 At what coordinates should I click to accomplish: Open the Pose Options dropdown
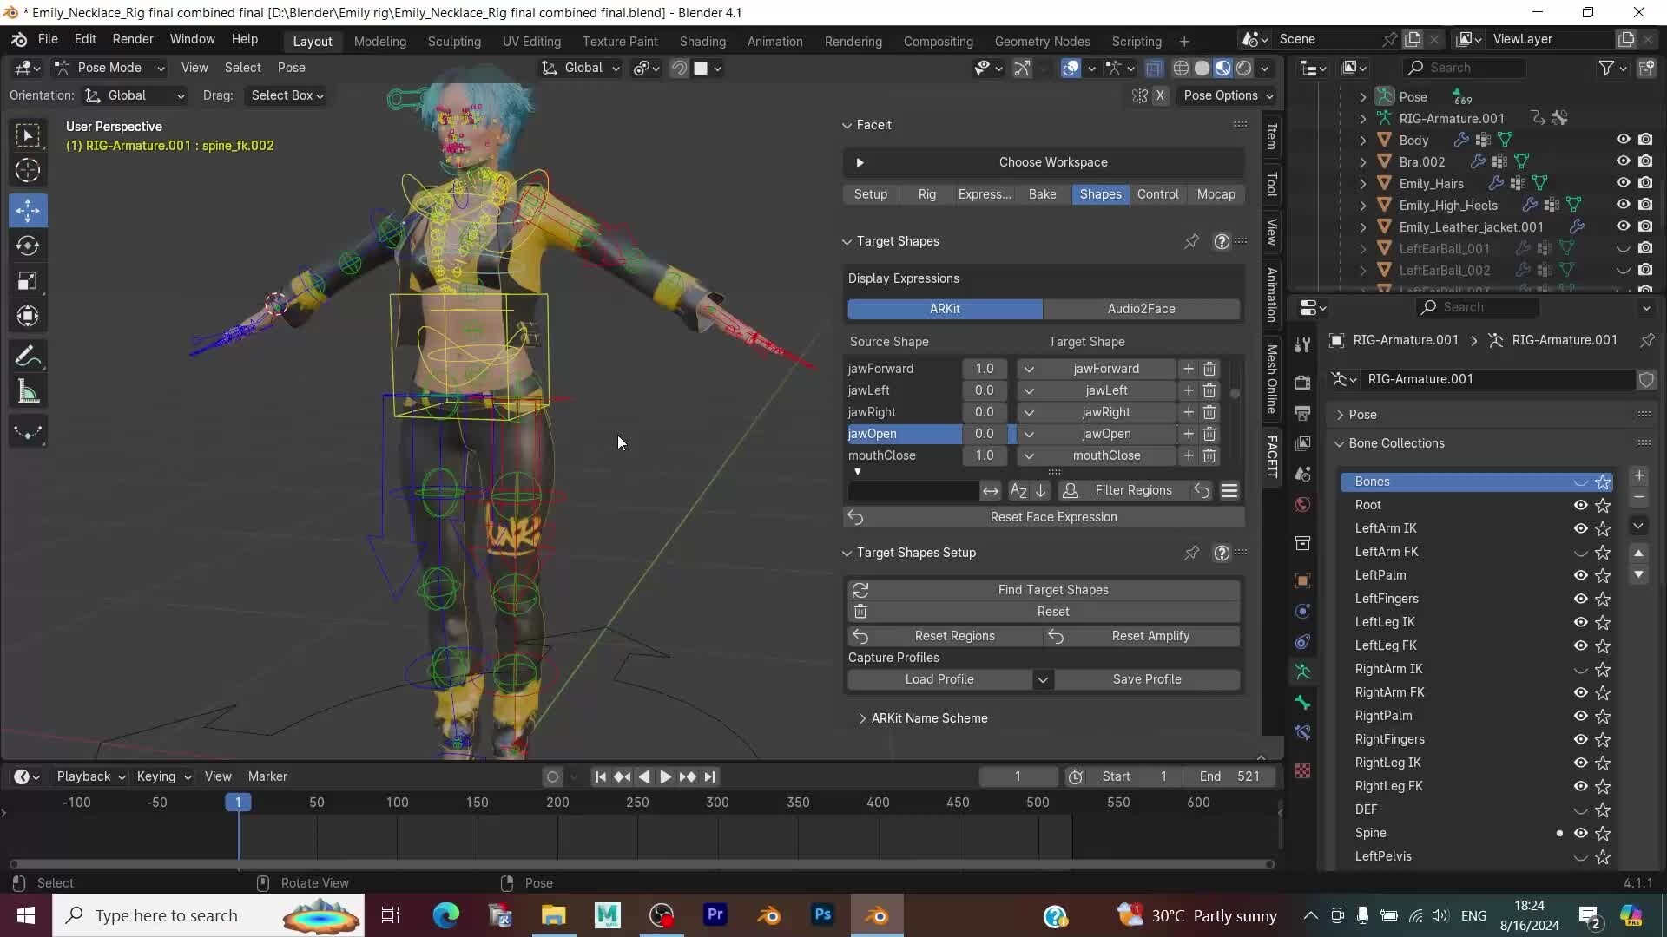pyautogui.click(x=1228, y=95)
